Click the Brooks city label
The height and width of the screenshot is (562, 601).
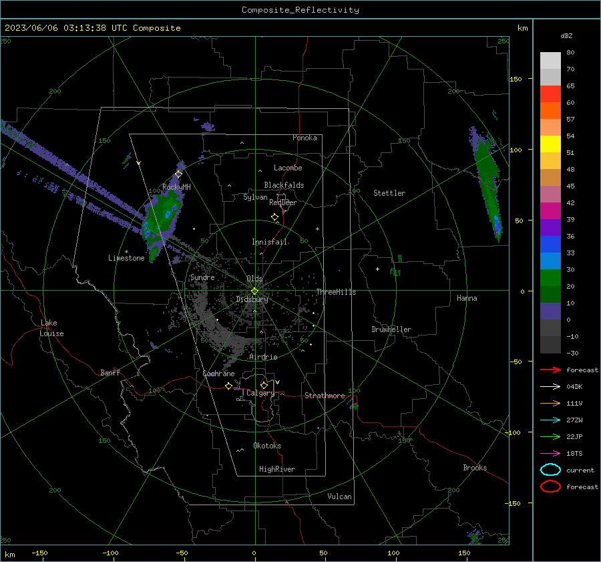click(x=475, y=468)
